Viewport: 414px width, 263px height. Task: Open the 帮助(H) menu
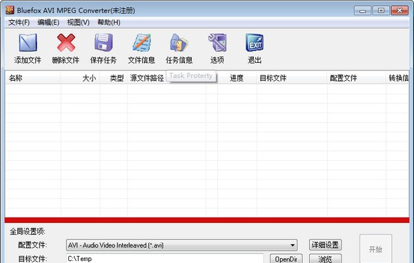(x=109, y=23)
